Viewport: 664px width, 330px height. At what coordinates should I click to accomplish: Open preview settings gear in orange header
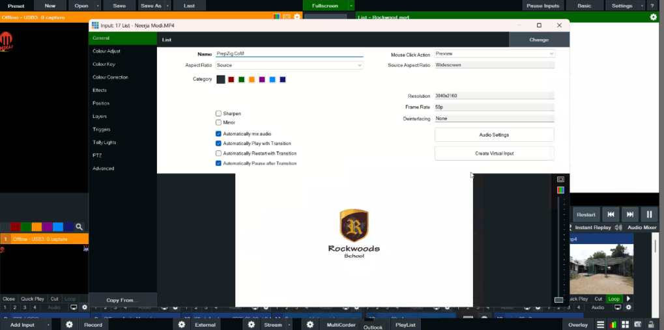(297, 17)
